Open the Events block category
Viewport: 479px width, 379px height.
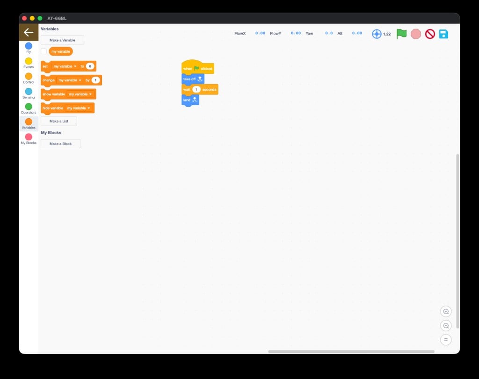click(29, 63)
